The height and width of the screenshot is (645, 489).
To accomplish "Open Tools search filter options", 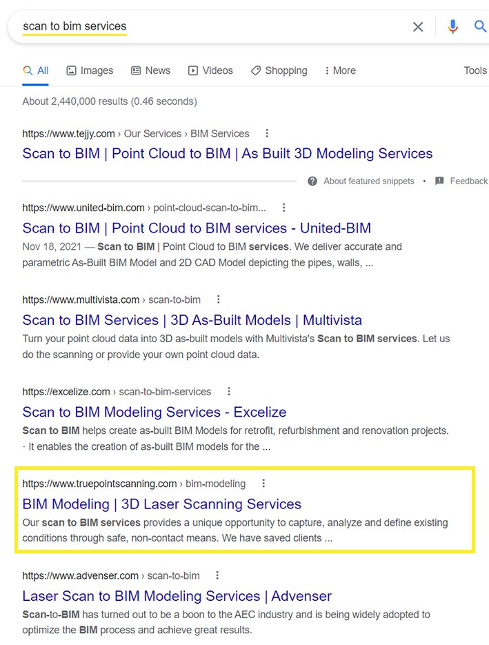I will pos(475,70).
